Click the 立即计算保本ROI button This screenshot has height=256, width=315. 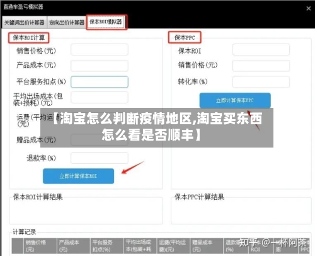tap(79, 176)
